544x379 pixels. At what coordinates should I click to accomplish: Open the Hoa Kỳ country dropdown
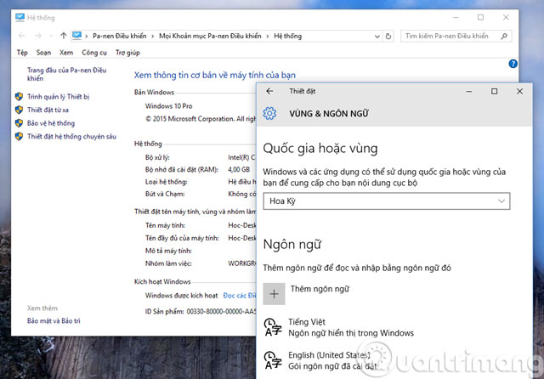pos(387,201)
